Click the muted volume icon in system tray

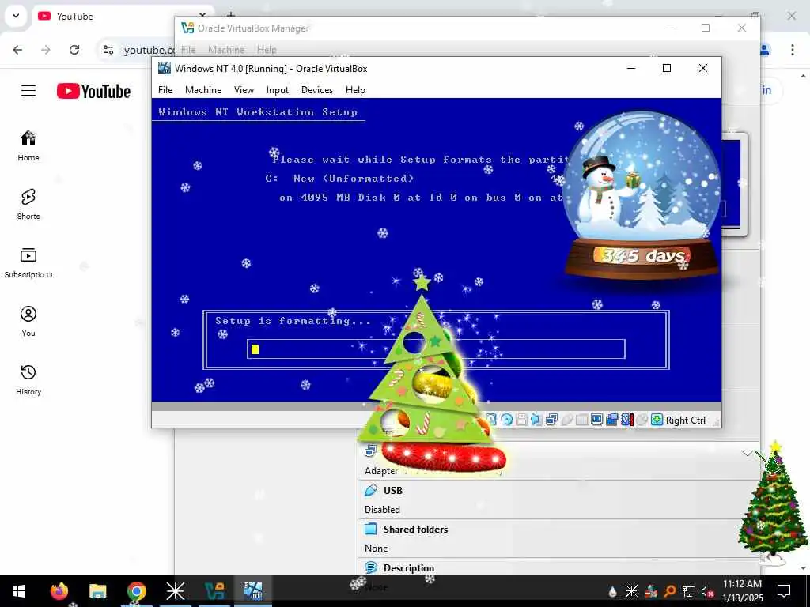coord(708,591)
